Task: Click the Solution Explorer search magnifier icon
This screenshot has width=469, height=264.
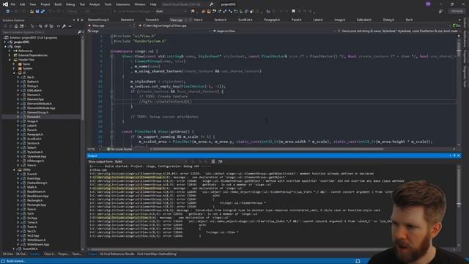Action: coord(79,32)
